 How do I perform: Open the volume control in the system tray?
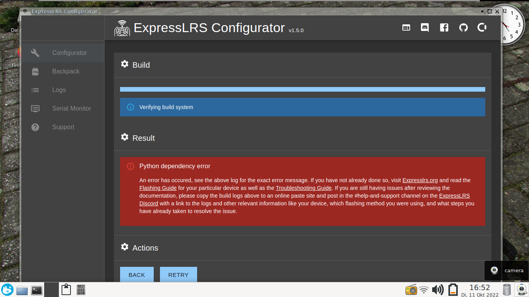click(x=438, y=289)
